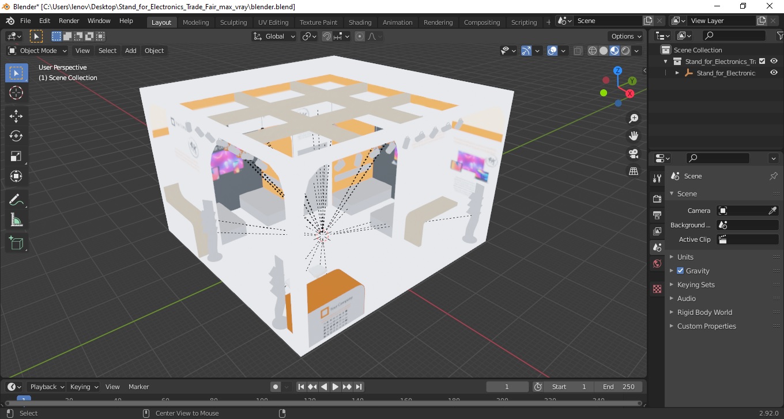Switch to material preview shading
784x419 pixels.
click(615, 51)
